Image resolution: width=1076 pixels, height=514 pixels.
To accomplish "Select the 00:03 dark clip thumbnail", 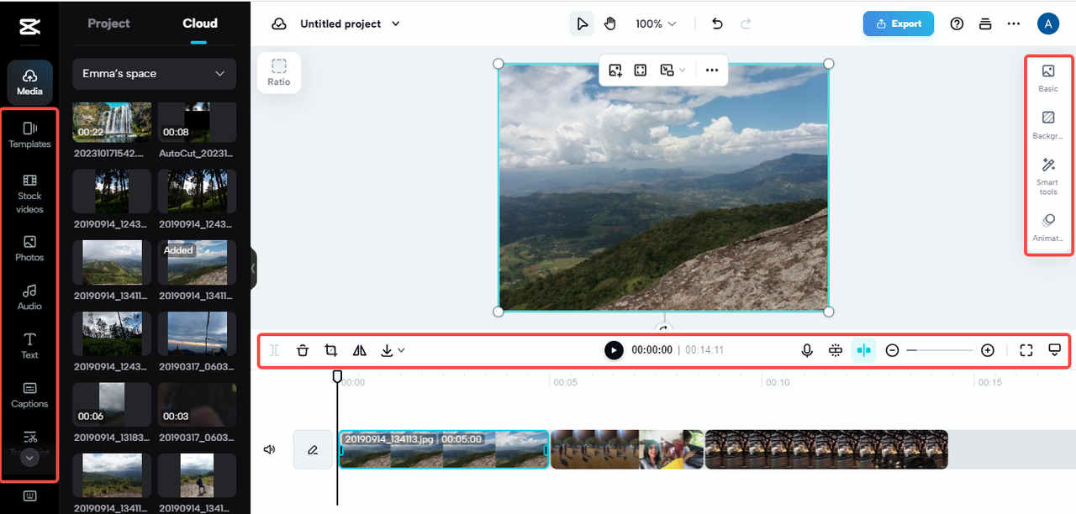I will (x=198, y=404).
